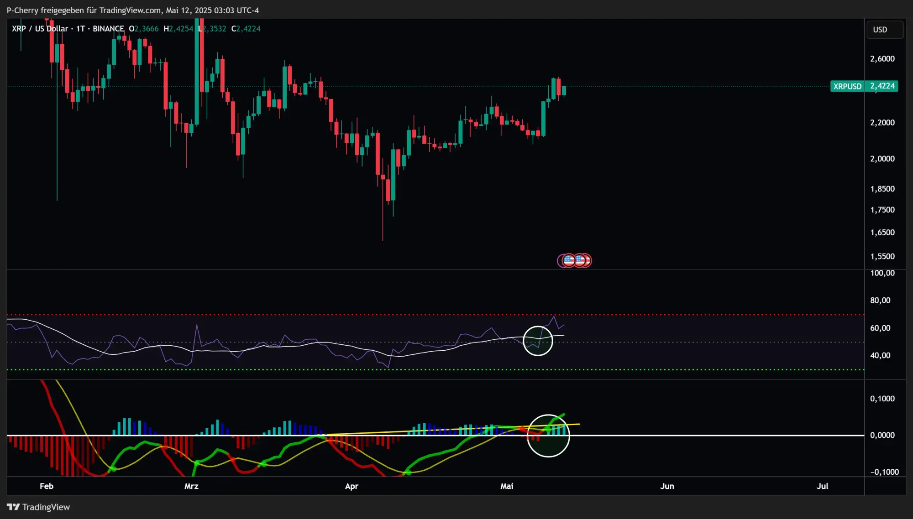Click the P-Cherry TradingView.com share header text
Screen dimensions: 913x519
point(132,10)
